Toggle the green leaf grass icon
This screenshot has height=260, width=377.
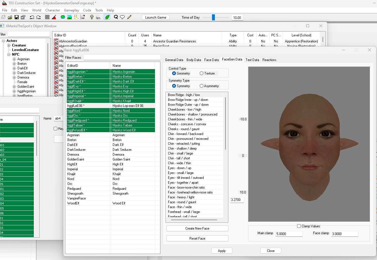[107, 17]
